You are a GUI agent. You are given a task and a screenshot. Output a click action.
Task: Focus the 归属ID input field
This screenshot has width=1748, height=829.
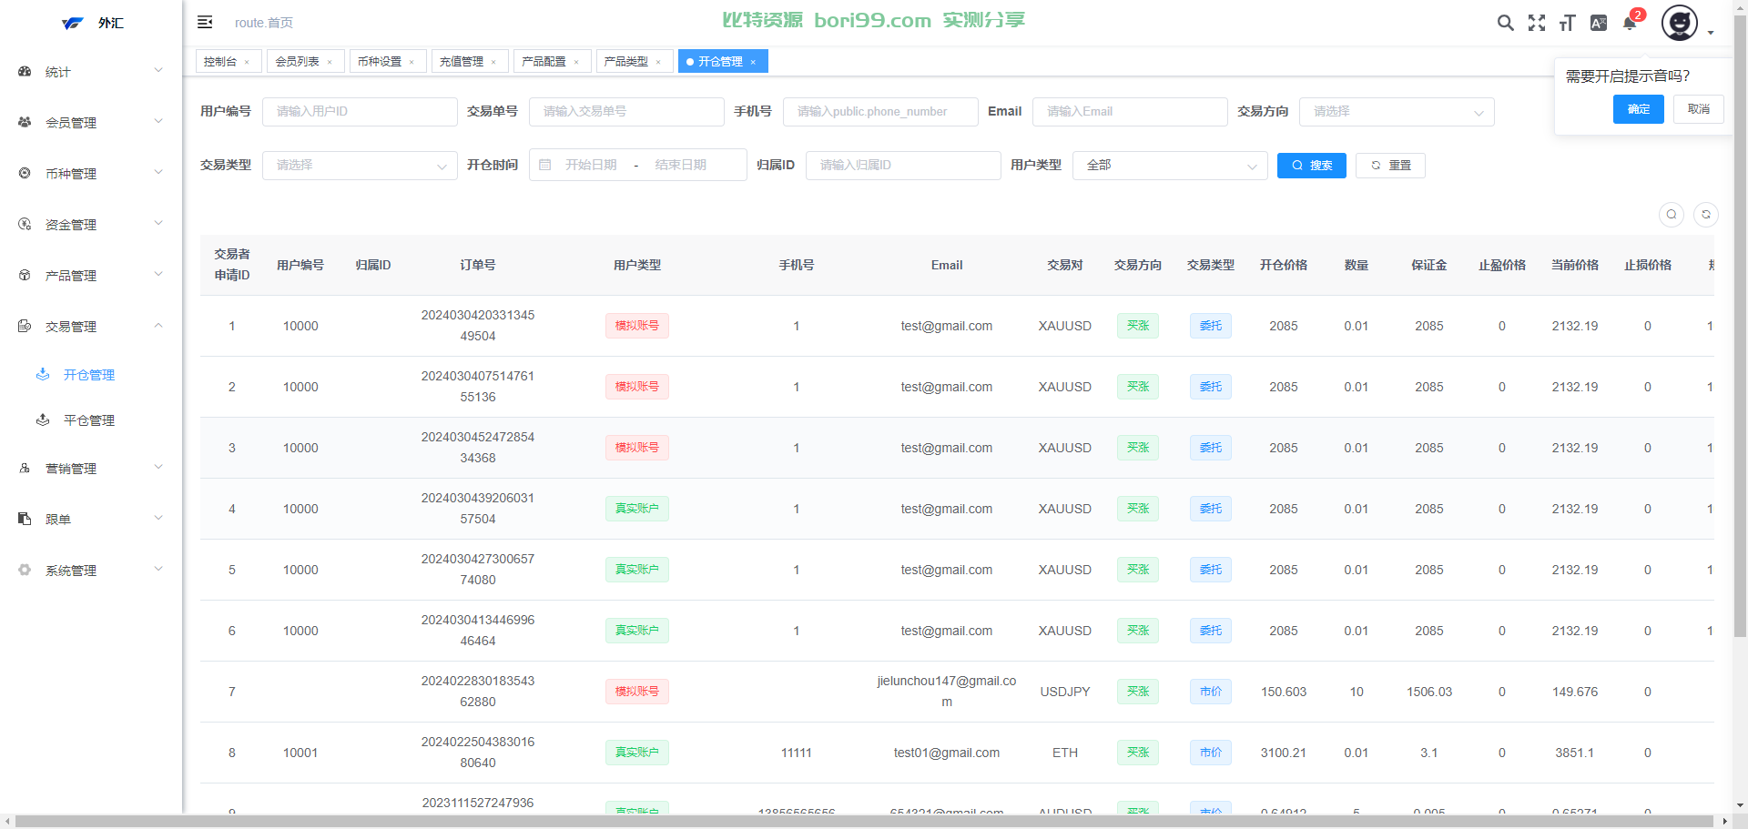coord(903,166)
